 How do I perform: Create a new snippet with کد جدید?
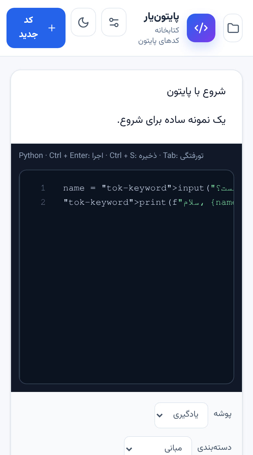coord(36,28)
